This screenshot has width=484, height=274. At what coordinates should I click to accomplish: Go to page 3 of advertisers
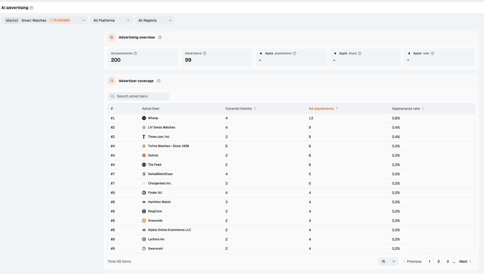coord(448,261)
